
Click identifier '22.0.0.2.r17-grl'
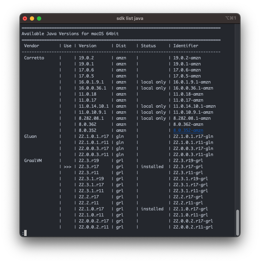coord(193,221)
